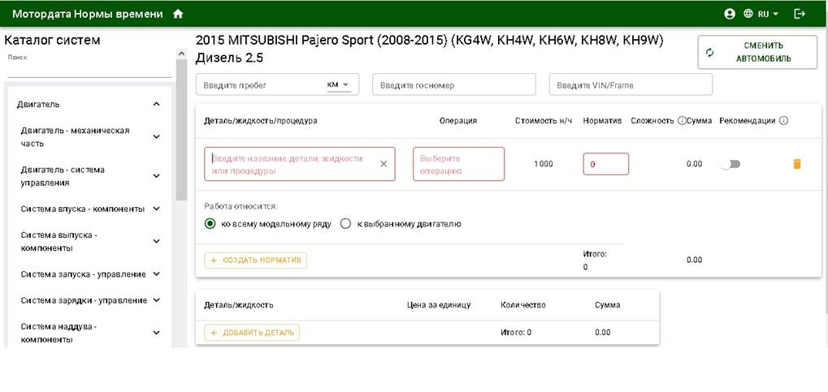828x392 pixels.
Task: Expand Система запуска - управление
Action: (156, 274)
